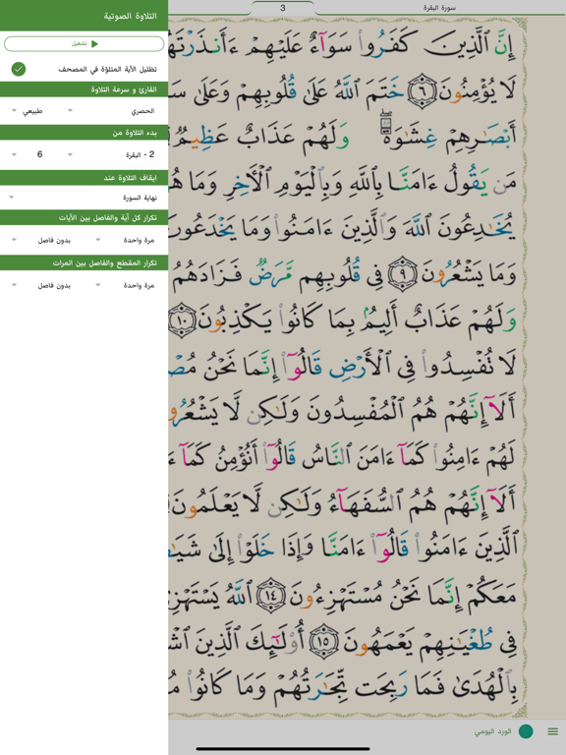Image resolution: width=566 pixels, height=755 pixels.
Task: Open the stop-at dropdown showing نهاية السورة
Action: tap(84, 198)
